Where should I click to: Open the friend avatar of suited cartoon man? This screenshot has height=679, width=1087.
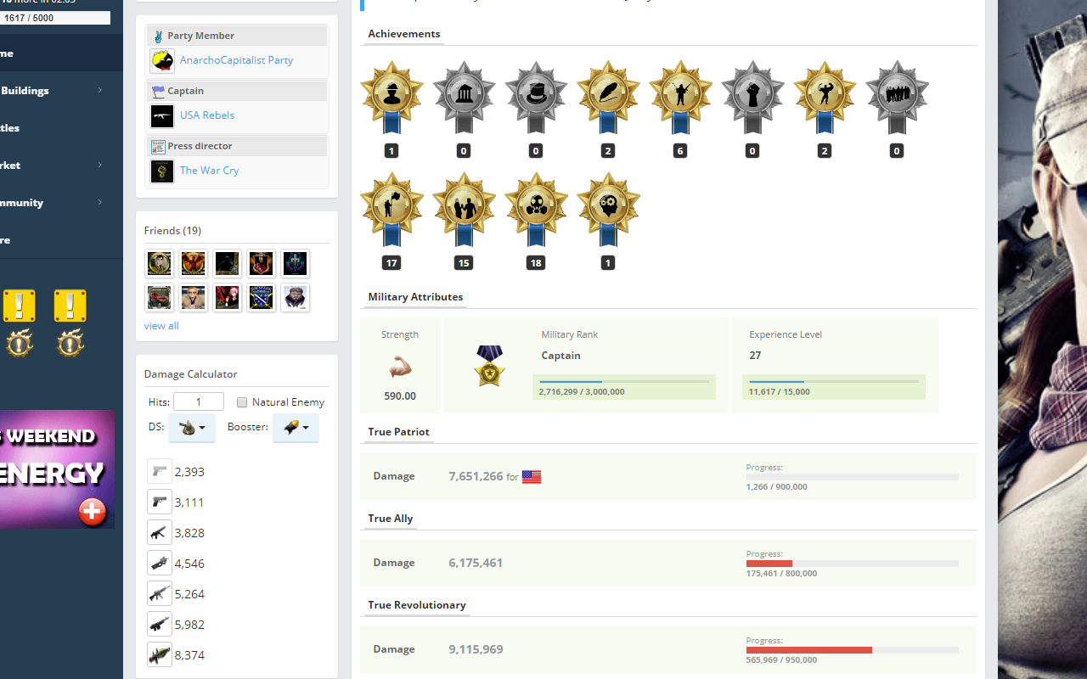159,263
